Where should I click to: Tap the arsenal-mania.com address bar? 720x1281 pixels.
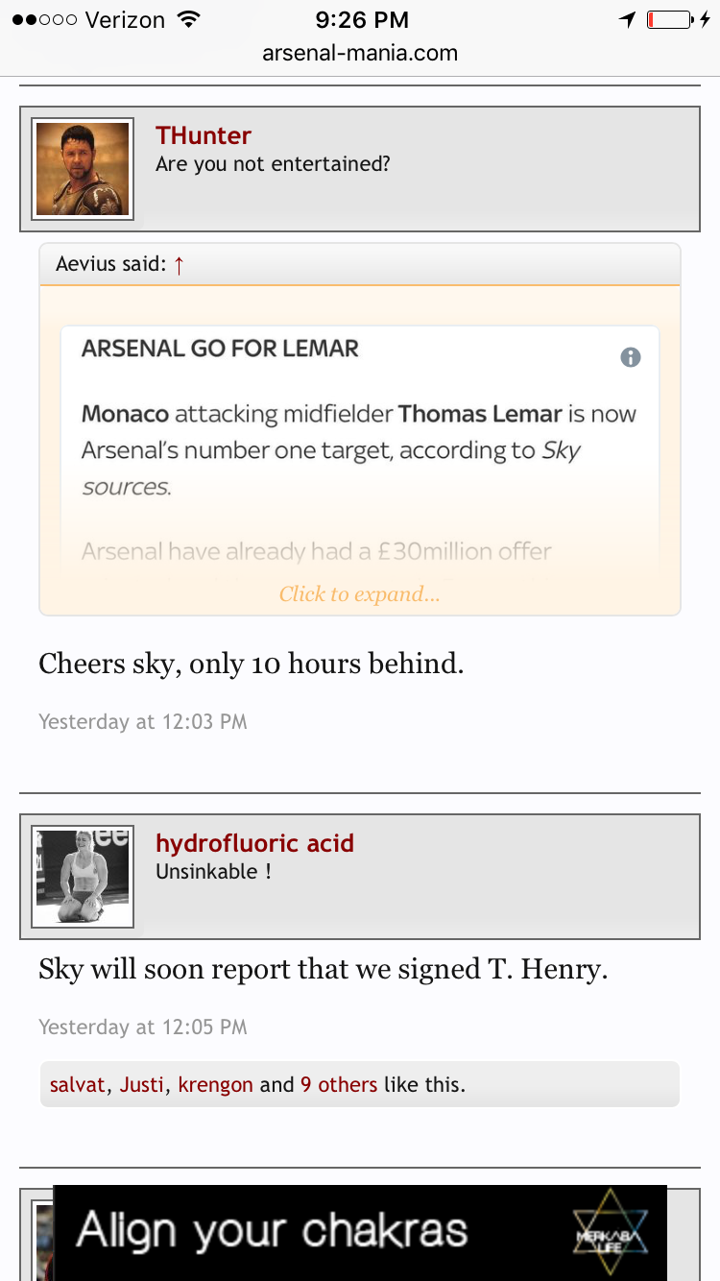pos(360,53)
